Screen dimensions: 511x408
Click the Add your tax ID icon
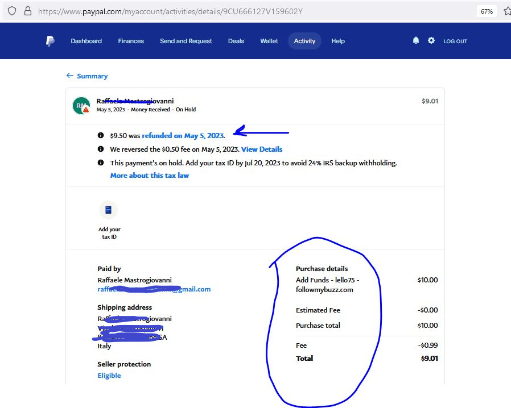point(108,210)
